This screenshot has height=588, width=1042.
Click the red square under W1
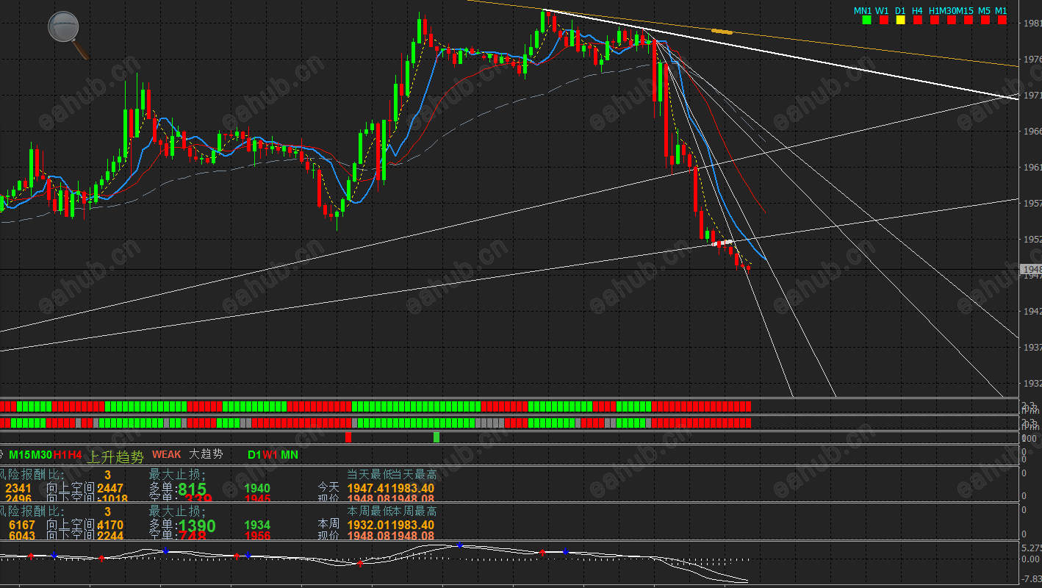[883, 21]
